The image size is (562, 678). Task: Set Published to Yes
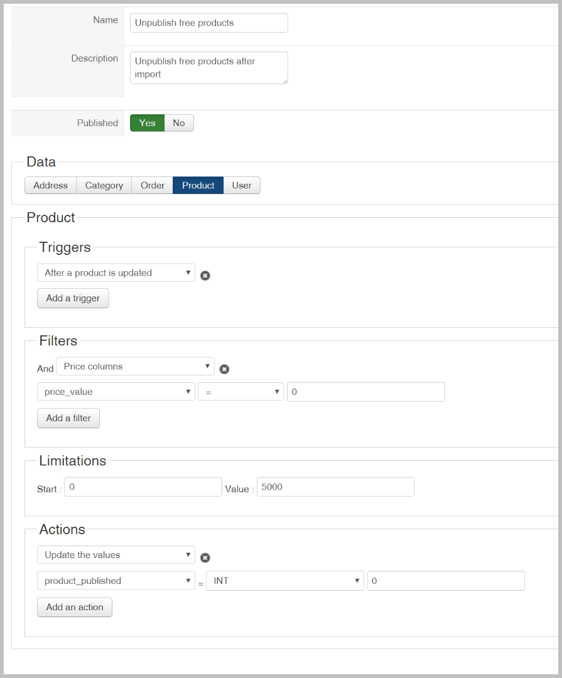tap(147, 123)
